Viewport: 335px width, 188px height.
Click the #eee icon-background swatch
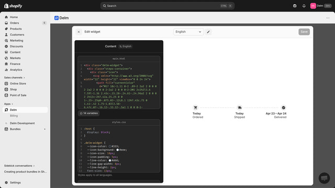(x=117, y=150)
